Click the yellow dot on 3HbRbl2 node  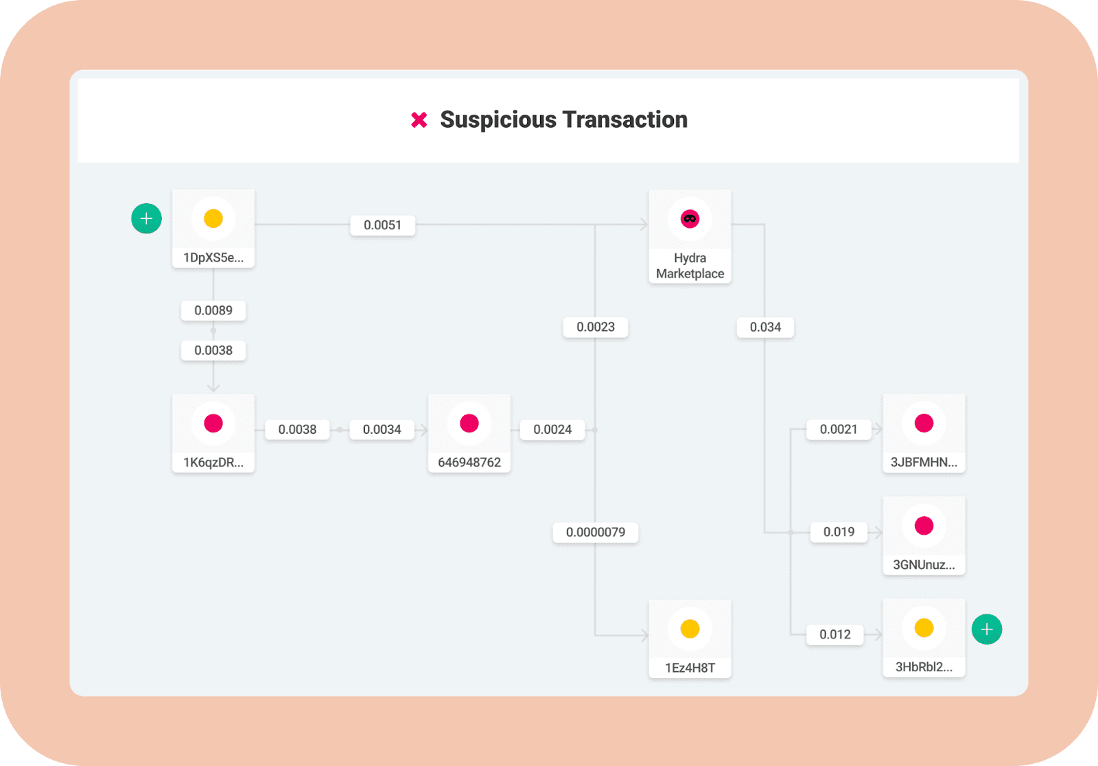click(x=924, y=628)
